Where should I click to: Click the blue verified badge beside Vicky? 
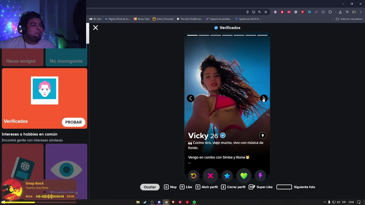click(223, 136)
